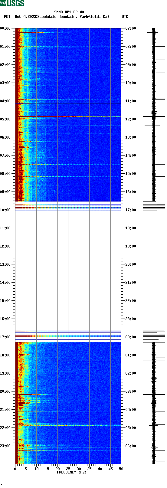Image resolution: width=167 pixels, height=488 pixels.
Task: Click the 17:00 PDT time label
Action: (x=5, y=337)
